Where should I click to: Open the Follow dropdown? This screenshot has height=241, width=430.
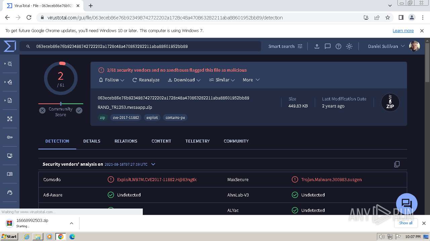click(x=112, y=80)
